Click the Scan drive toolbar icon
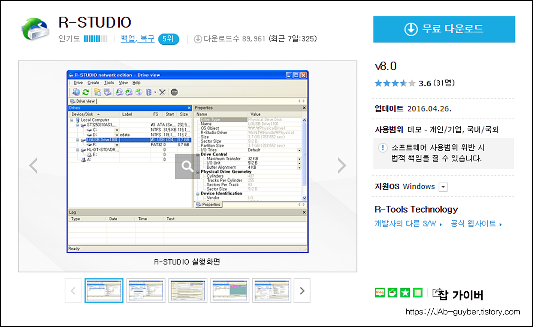This screenshot has height=327, width=533. [107, 92]
